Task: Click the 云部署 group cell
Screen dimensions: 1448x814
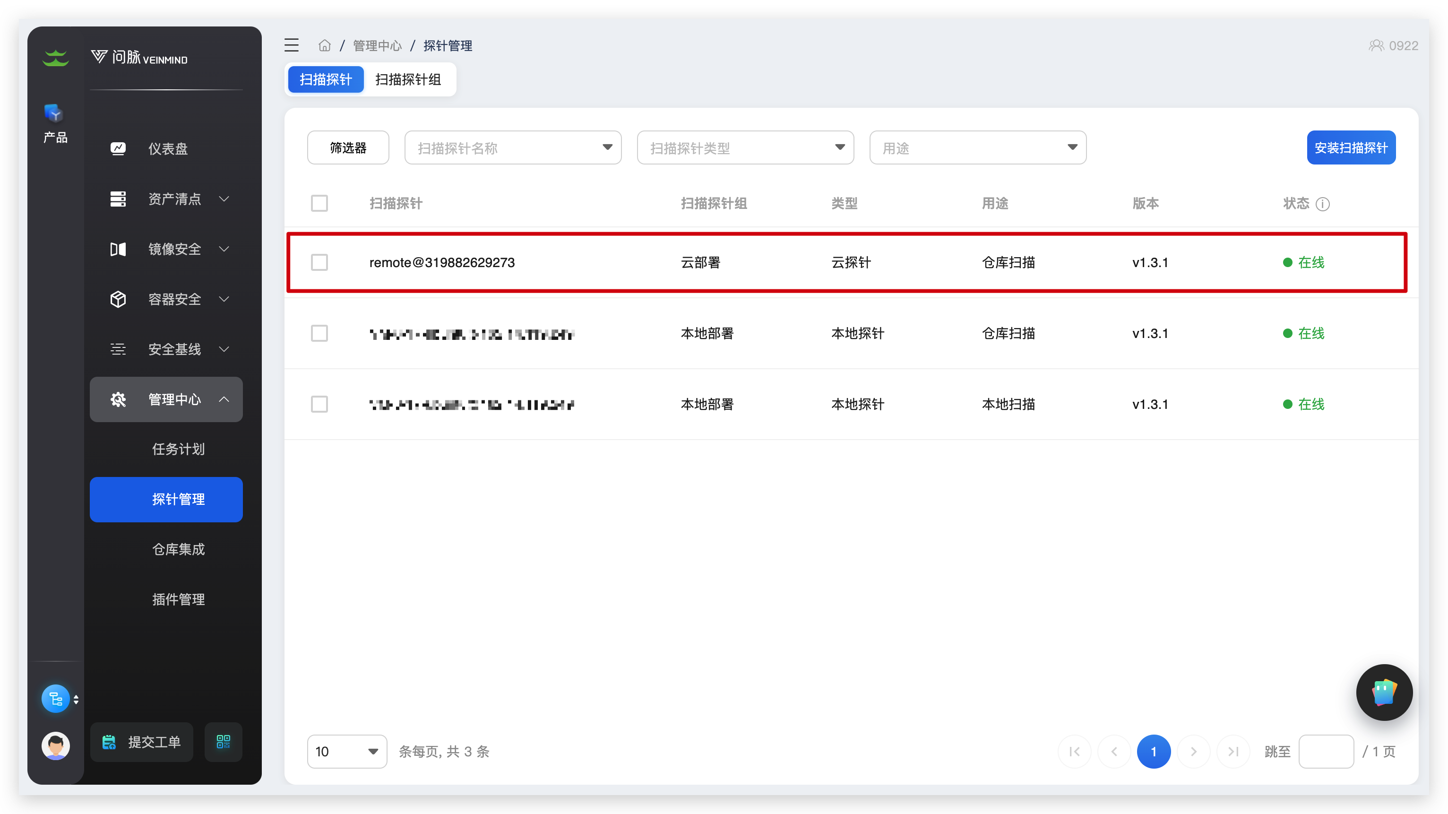Action: pyautogui.click(x=700, y=262)
